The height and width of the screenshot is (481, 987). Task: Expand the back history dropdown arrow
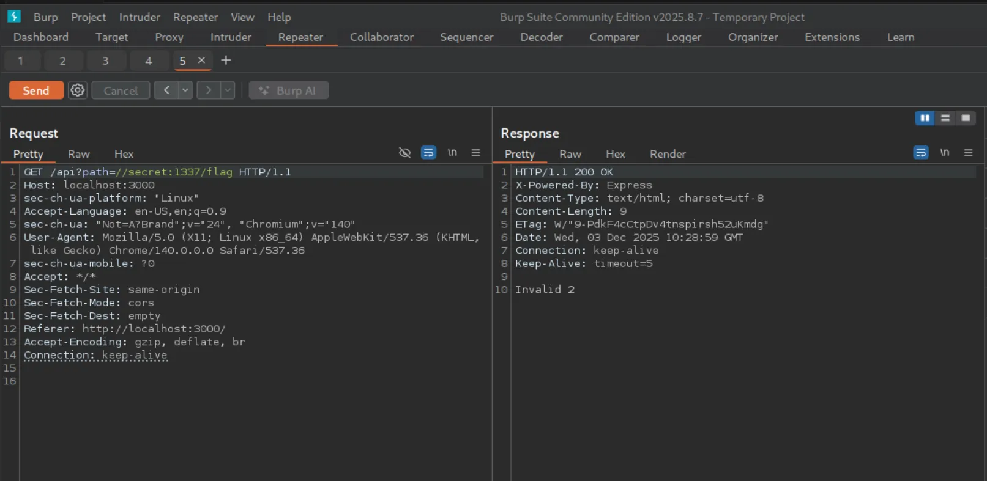point(185,90)
